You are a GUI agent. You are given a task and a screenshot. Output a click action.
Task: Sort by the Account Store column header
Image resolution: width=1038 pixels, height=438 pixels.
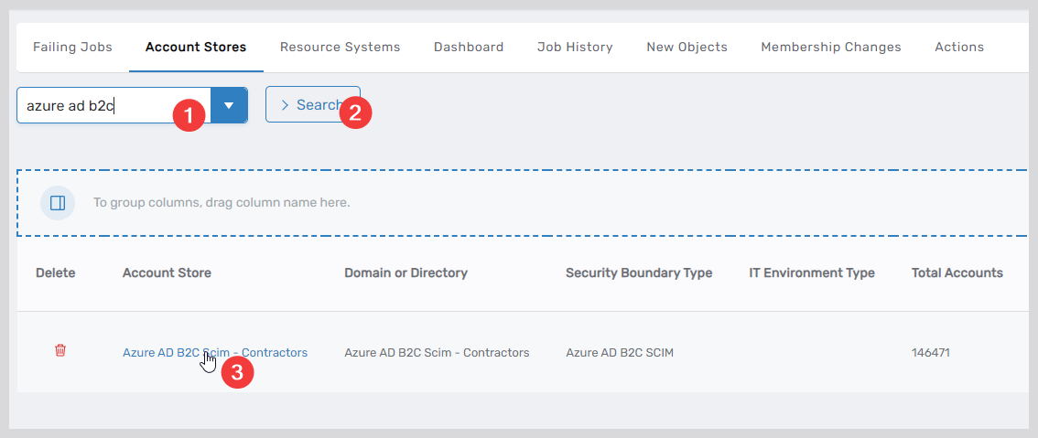167,272
